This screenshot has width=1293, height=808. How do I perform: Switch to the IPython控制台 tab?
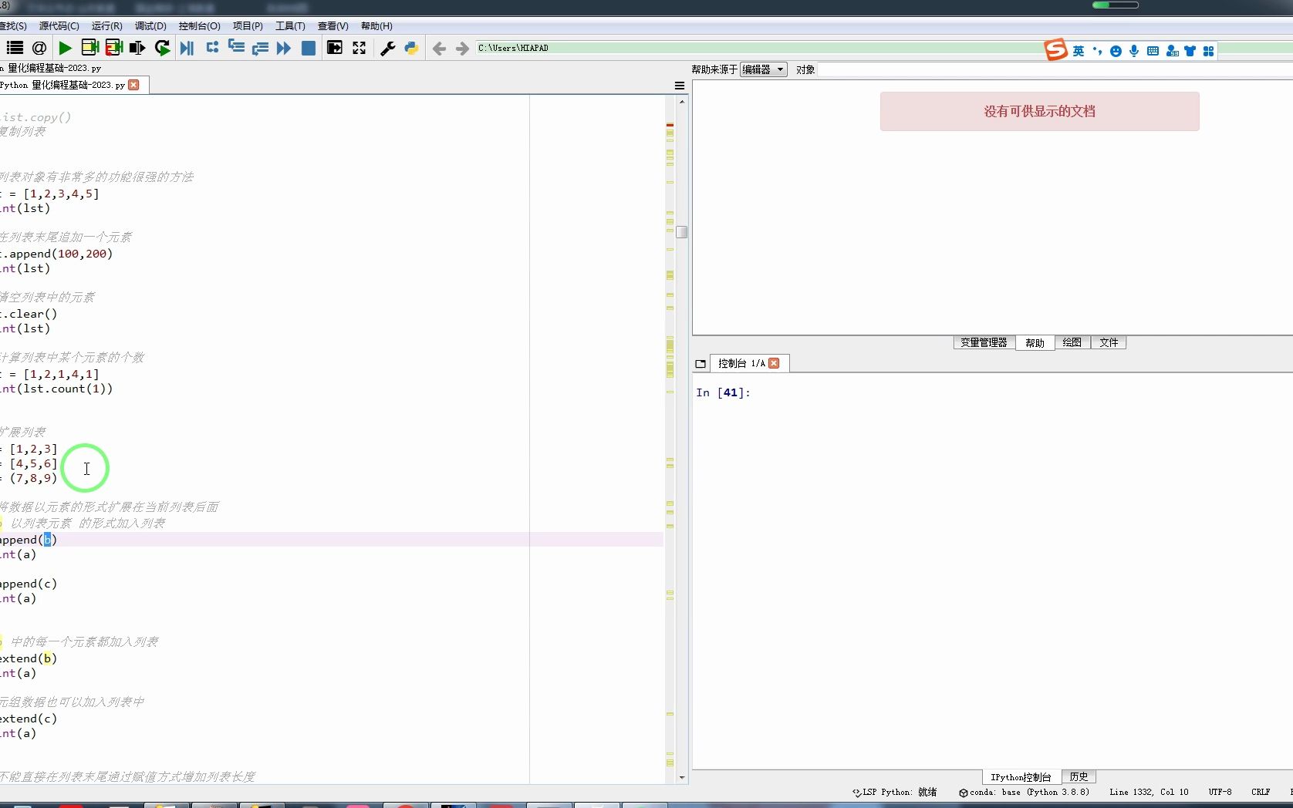coord(1021,777)
